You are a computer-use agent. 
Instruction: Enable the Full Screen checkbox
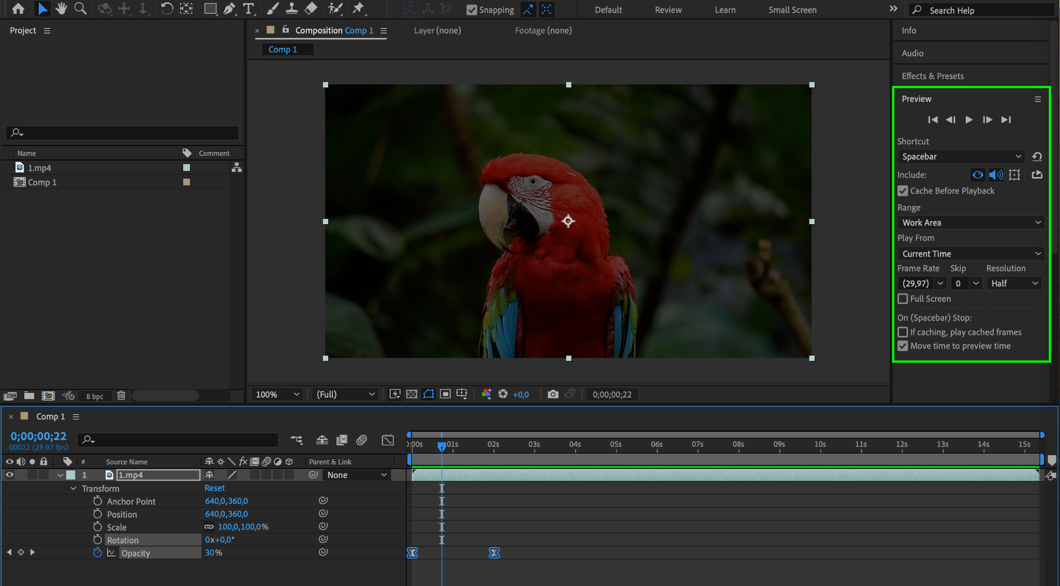pos(903,299)
